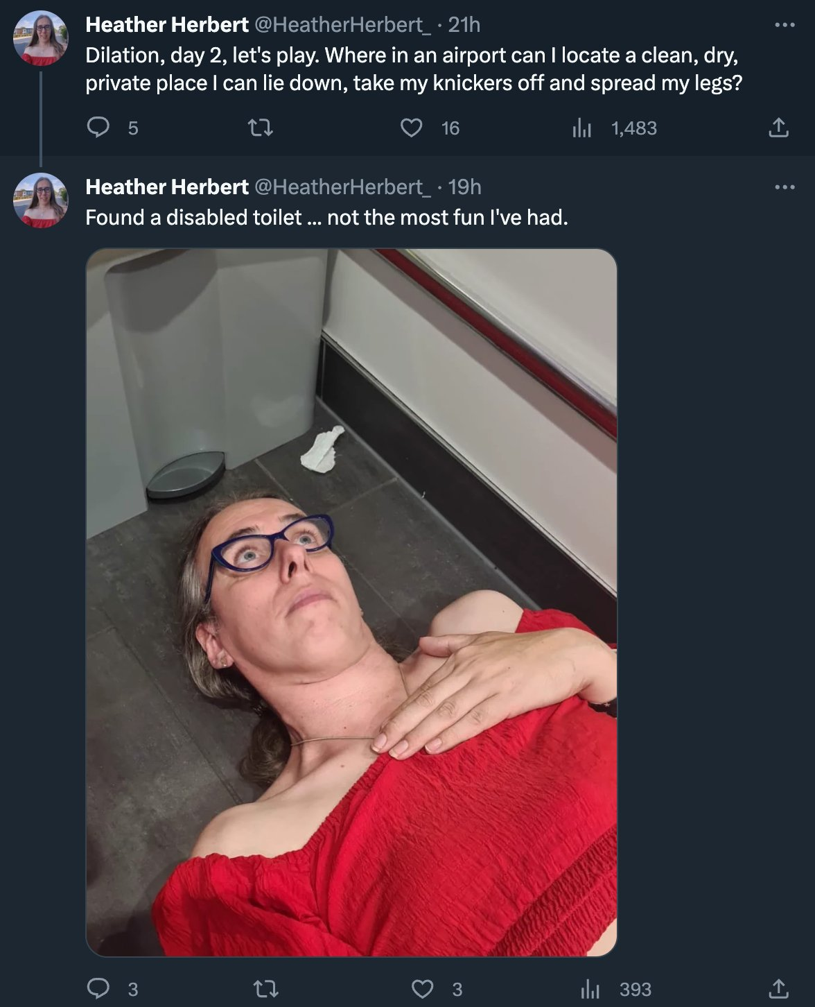This screenshot has height=1007, width=815.
Task: Open Heather Herbert name on second tweet
Action: (x=167, y=187)
